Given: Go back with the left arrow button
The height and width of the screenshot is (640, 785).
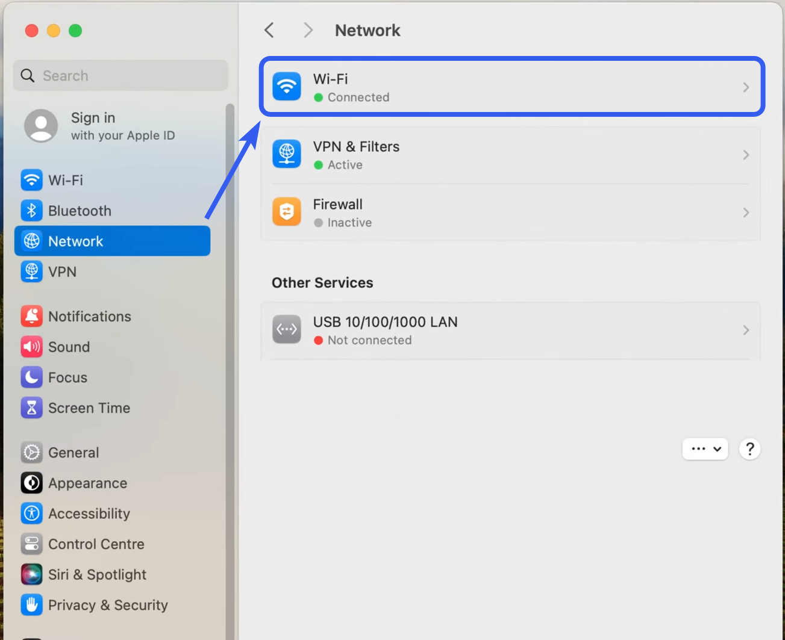Looking at the screenshot, I should (269, 30).
